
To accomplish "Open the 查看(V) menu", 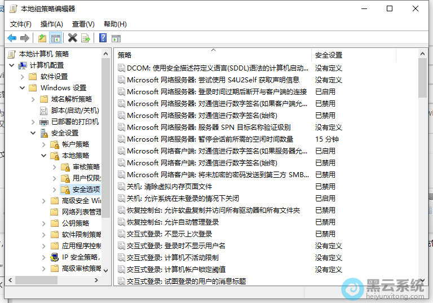I will 83,24.
